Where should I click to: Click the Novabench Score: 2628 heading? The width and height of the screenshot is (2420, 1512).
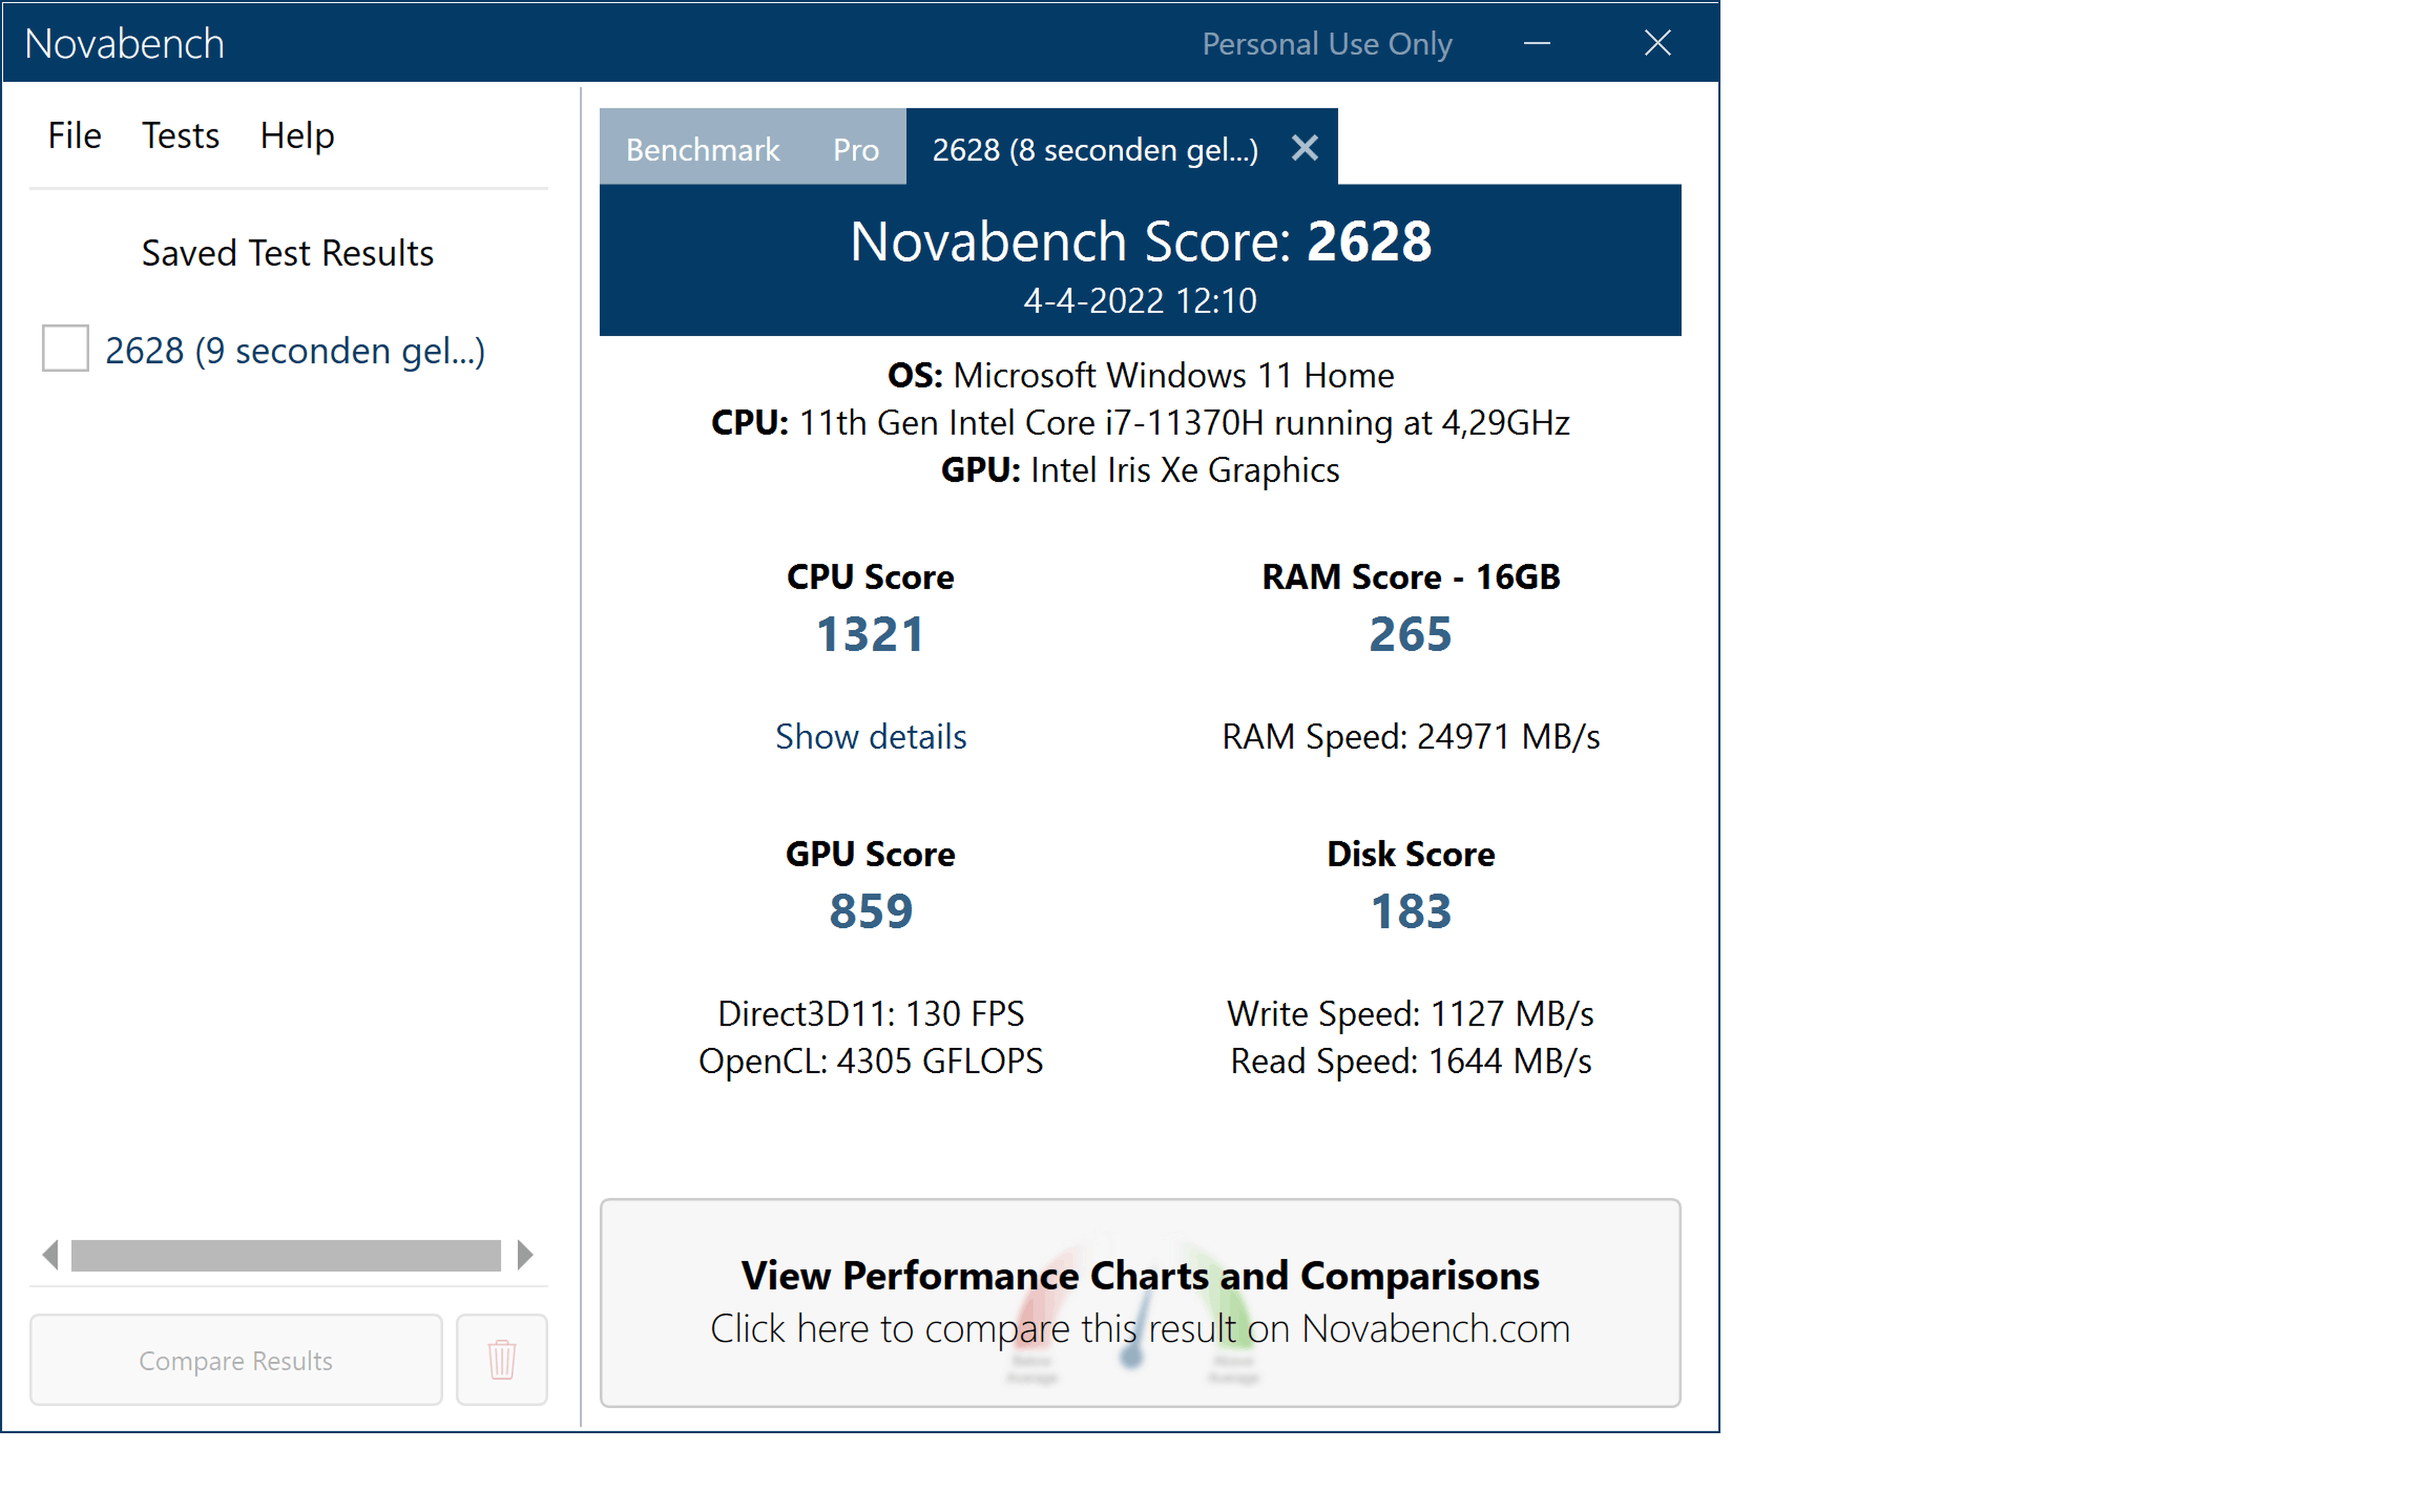[1140, 241]
